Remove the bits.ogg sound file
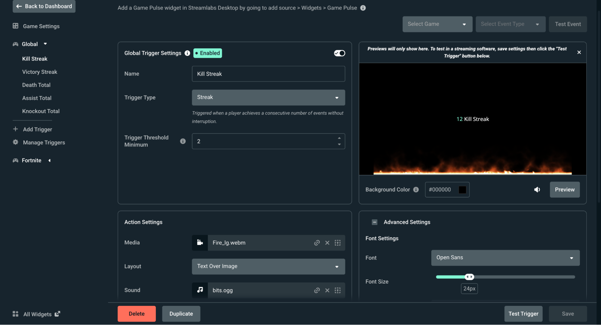The height and width of the screenshot is (325, 601). (x=327, y=290)
